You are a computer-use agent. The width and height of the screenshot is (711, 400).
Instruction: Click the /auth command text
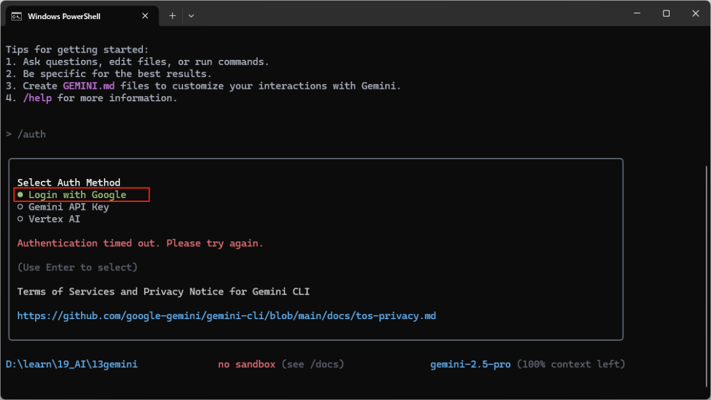tap(32, 134)
